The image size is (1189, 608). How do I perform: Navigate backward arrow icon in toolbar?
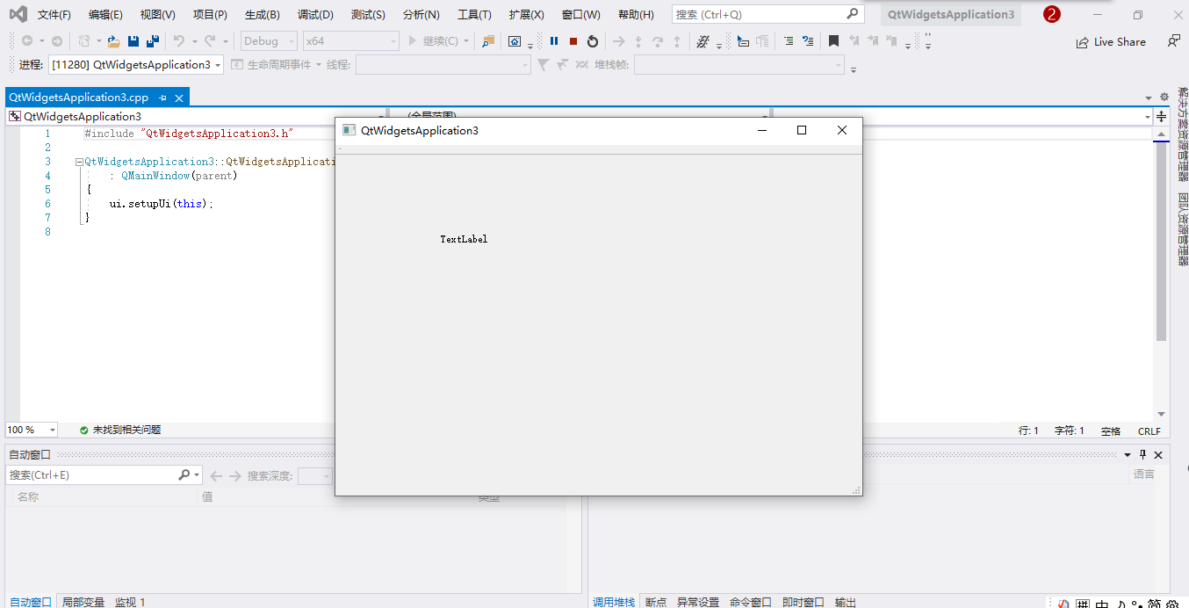point(27,41)
